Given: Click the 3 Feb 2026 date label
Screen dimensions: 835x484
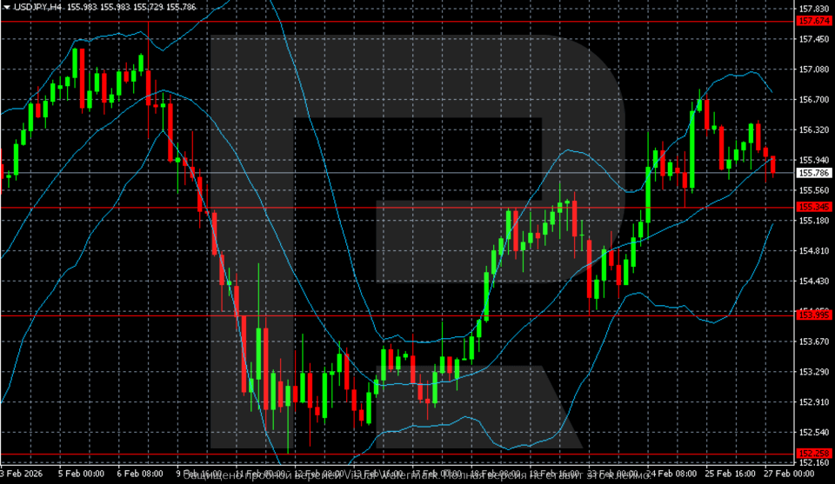Looking at the screenshot, I should [23, 475].
